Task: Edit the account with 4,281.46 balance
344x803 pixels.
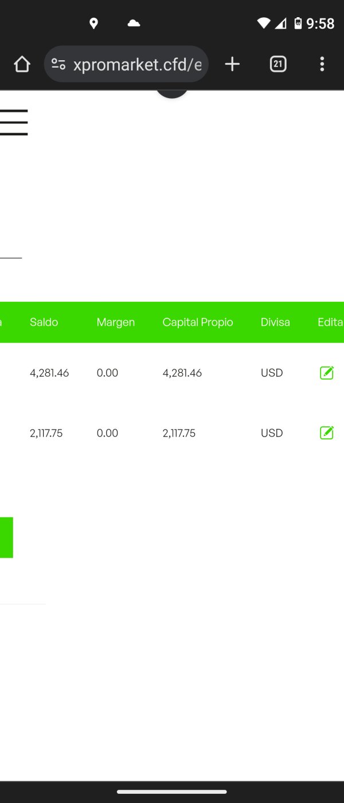Action: (327, 373)
